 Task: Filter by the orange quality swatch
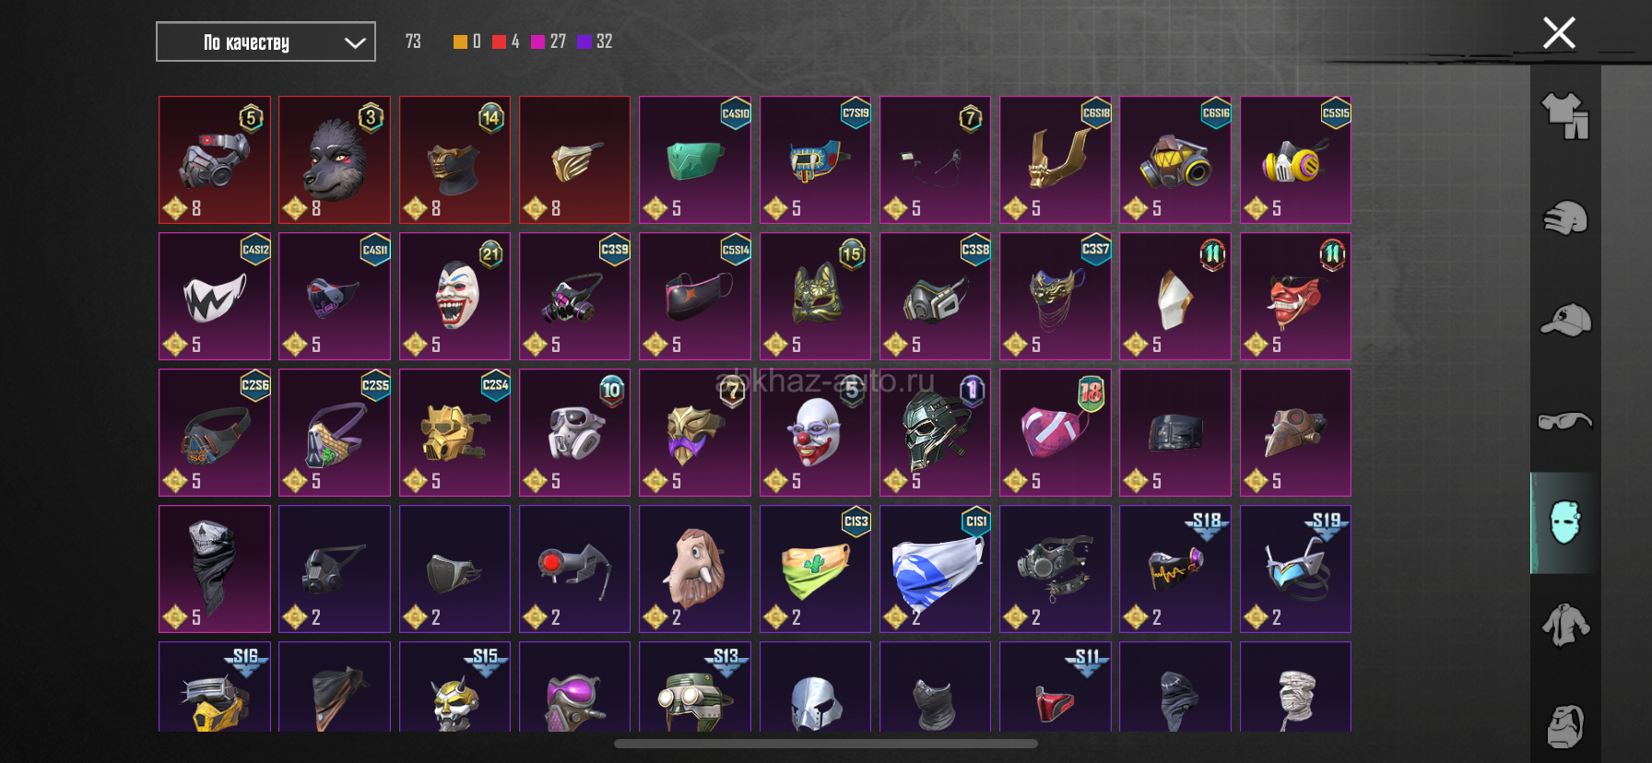(460, 41)
